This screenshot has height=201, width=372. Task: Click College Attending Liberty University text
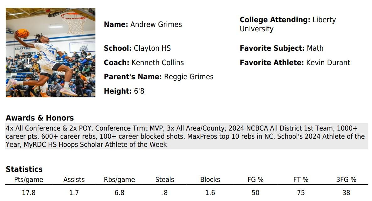(x=288, y=24)
